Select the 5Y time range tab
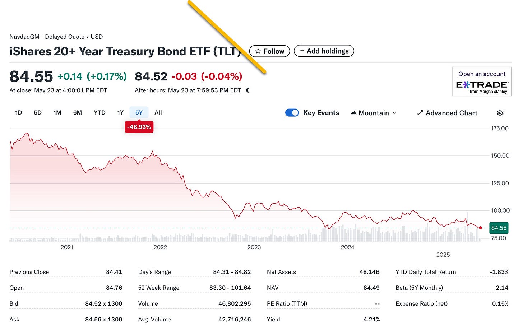 [x=139, y=113]
